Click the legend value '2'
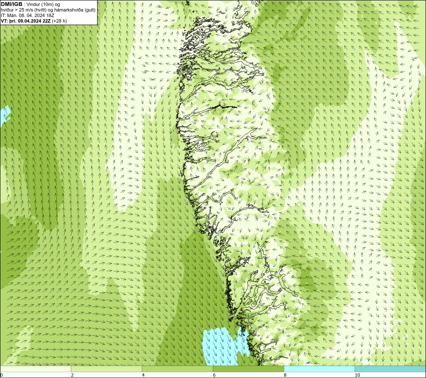 point(72,375)
